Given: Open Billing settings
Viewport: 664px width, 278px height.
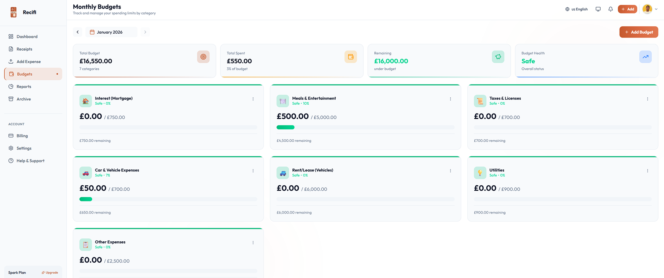Looking at the screenshot, I should click(22, 136).
